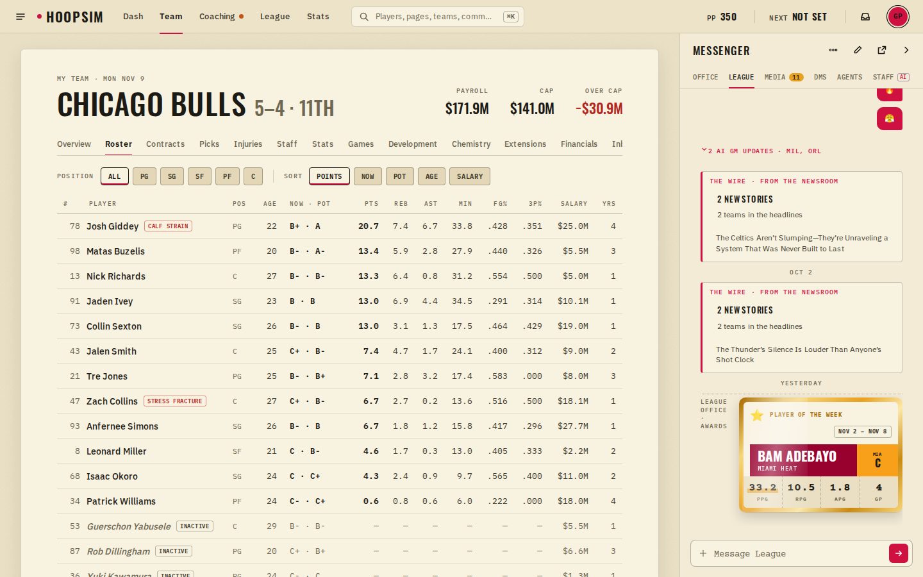
Task: Switch to the Financials tab
Action: pos(579,144)
